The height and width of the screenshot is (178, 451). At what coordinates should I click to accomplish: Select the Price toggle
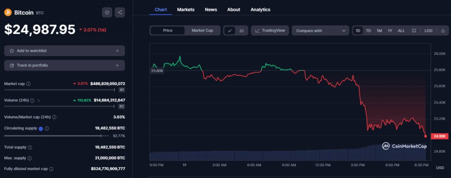(x=168, y=30)
